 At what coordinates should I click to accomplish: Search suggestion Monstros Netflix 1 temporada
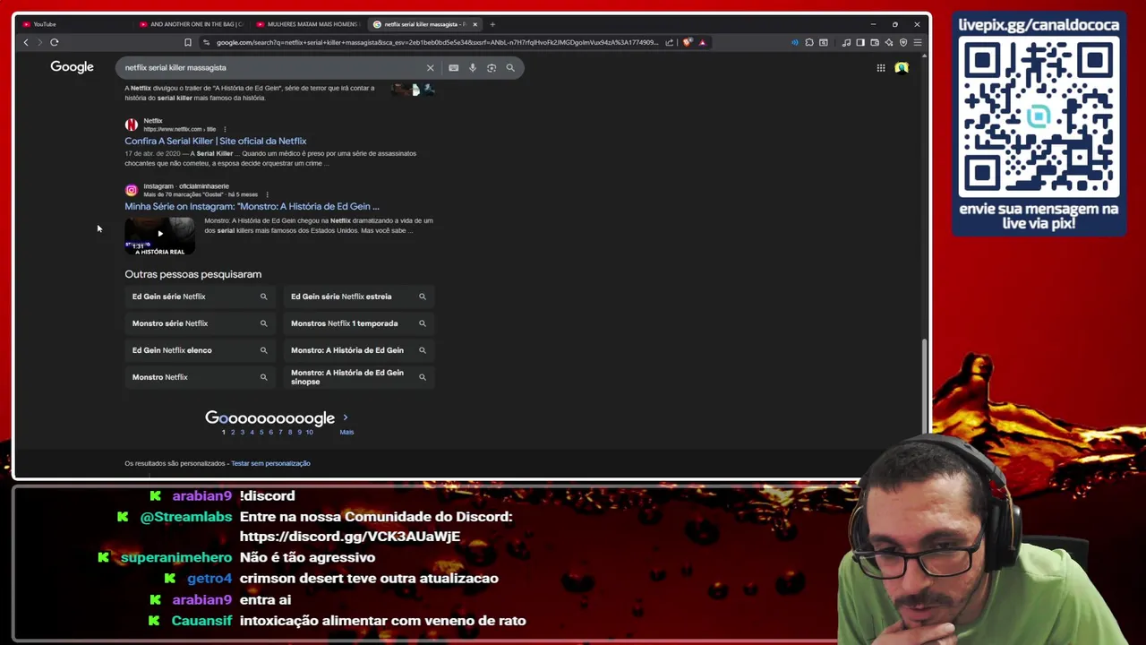point(358,323)
